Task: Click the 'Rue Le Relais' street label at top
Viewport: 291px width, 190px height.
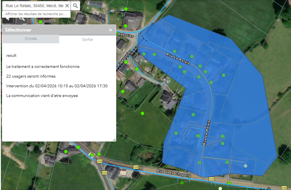Action: tap(178, 58)
